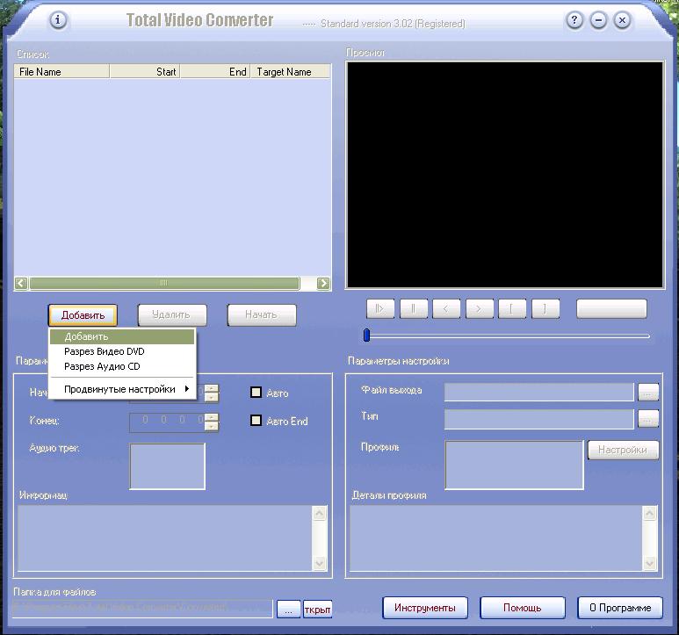The width and height of the screenshot is (679, 635).
Task: Click the black preview video area
Action: 505,175
